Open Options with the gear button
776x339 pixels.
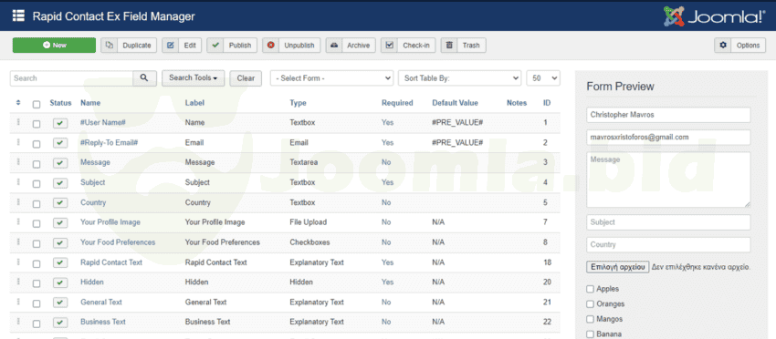coord(739,45)
